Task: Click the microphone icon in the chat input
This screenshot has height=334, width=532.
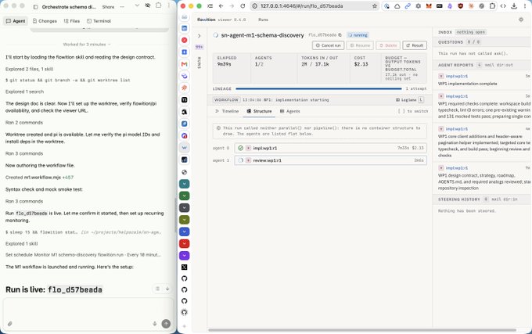Action: pyautogui.click(x=155, y=324)
